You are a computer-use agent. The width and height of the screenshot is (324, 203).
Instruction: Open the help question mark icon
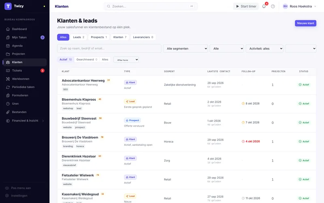click(x=273, y=6)
